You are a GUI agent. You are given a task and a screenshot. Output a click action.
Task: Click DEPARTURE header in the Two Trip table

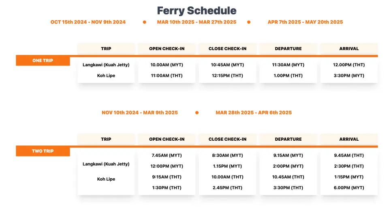pyautogui.click(x=288, y=139)
